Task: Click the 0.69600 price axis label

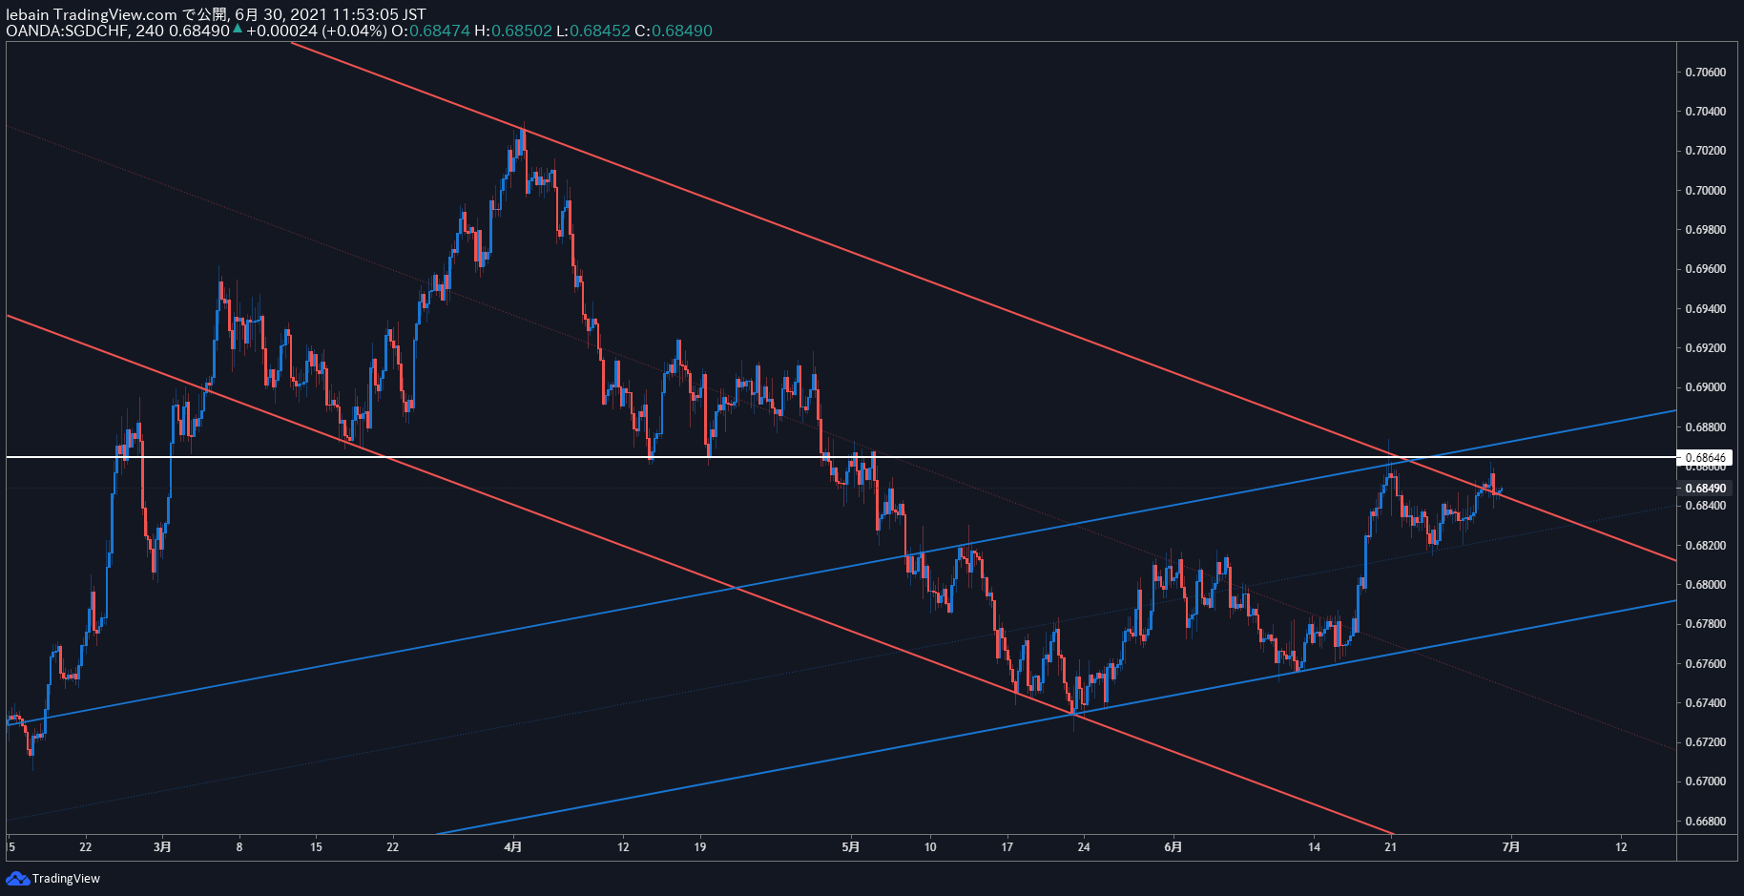Action: 1705,269
